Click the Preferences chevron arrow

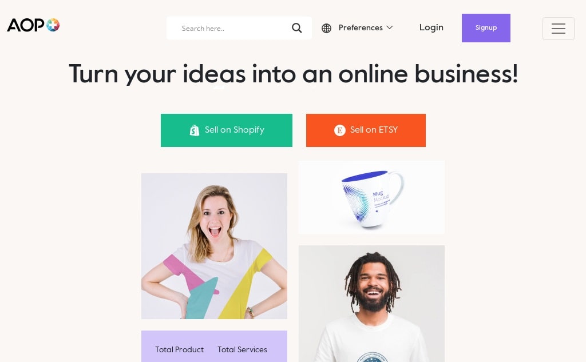[389, 27]
